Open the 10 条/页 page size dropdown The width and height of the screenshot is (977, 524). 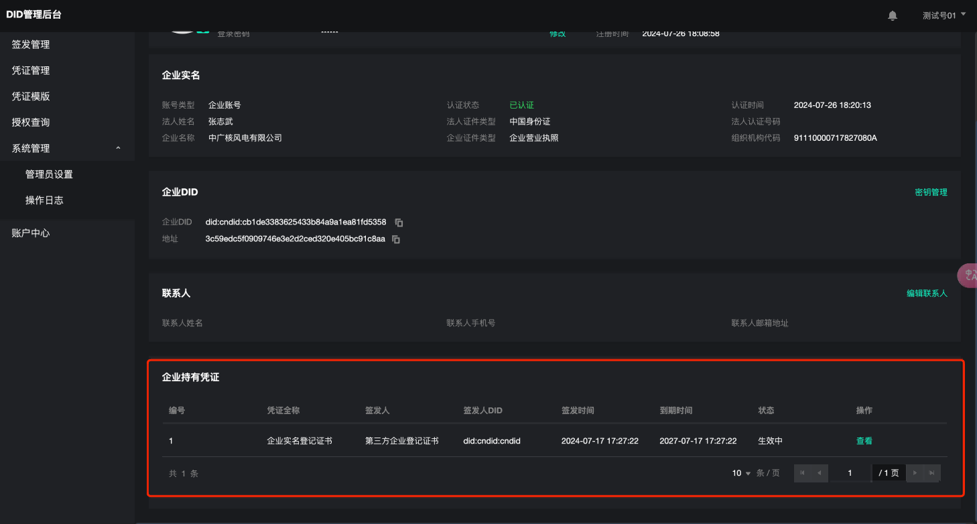click(741, 473)
